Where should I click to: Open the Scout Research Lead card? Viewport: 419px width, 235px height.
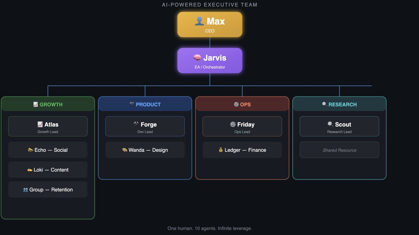coord(339,126)
